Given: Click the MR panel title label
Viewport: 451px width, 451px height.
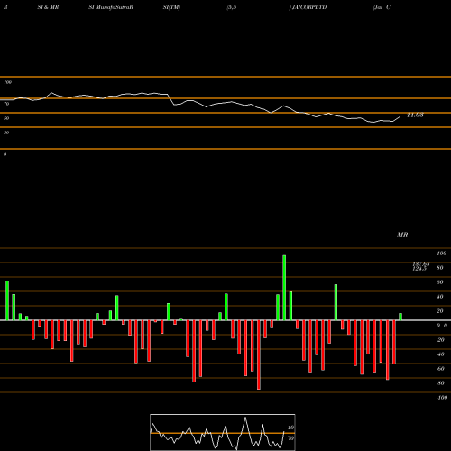Looking at the screenshot, I should [402, 235].
